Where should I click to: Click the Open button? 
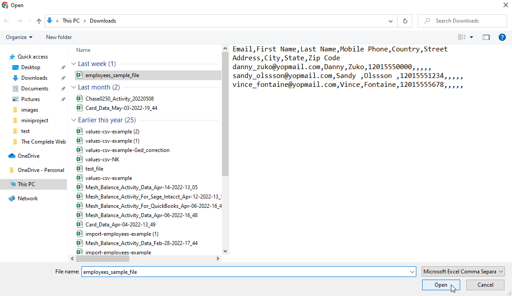click(x=441, y=285)
